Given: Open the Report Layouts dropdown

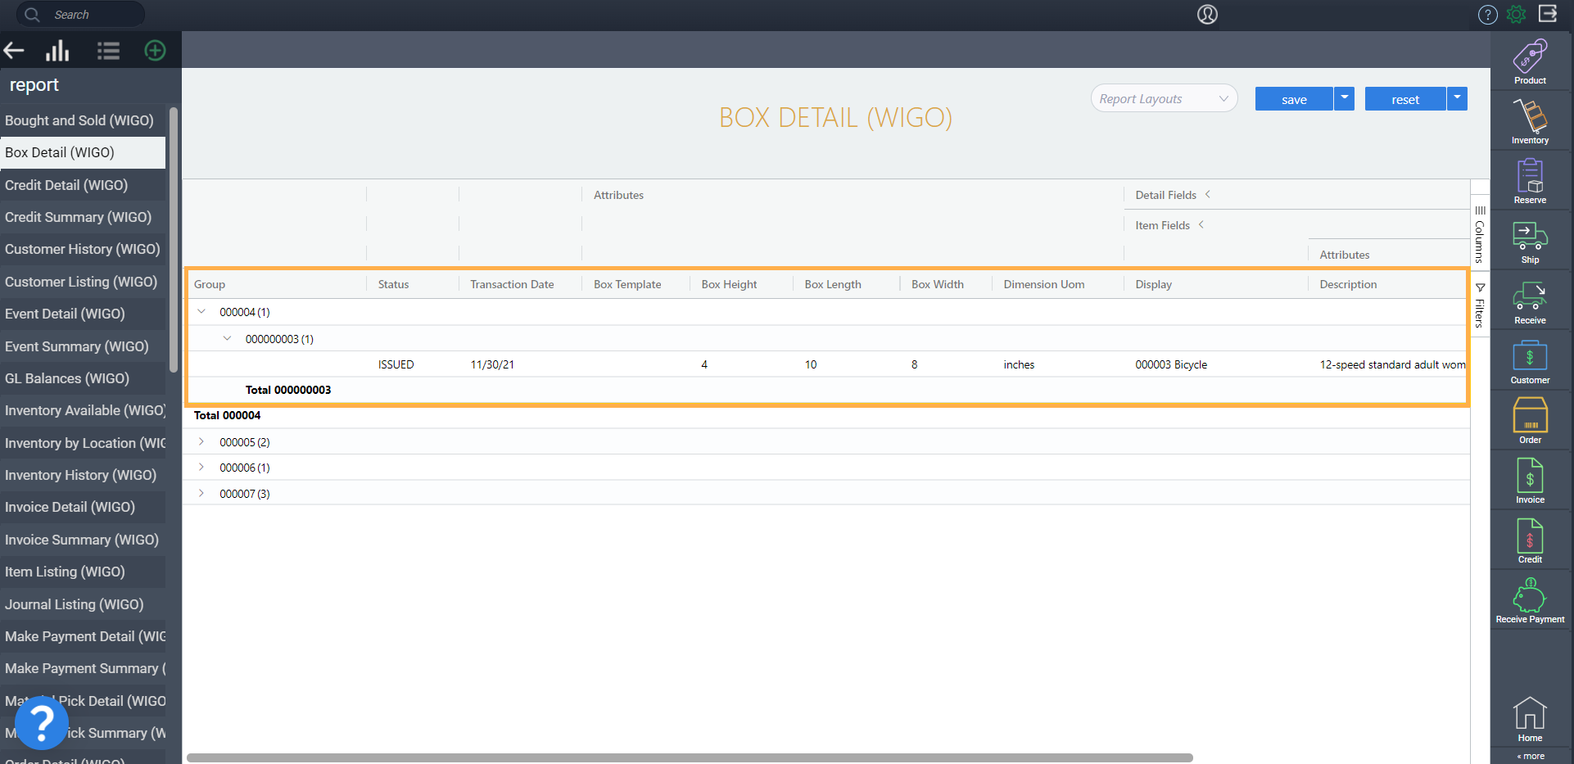Looking at the screenshot, I should click(x=1164, y=98).
